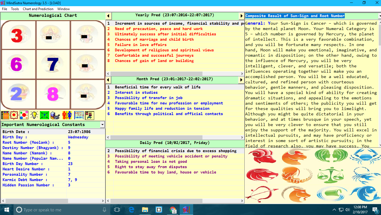This screenshot has width=381, height=215.
Task: Select the Pisces fish zodiac sign
Action: tap(365, 194)
